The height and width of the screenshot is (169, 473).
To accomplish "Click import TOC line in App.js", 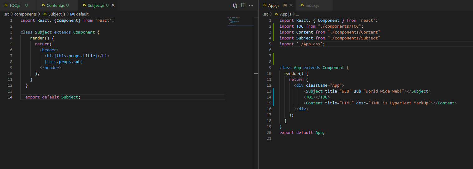I will (321, 26).
